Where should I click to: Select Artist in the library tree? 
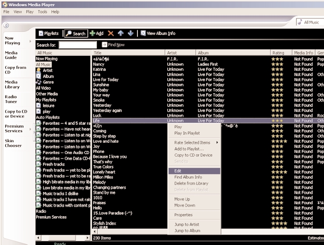(x=48, y=70)
